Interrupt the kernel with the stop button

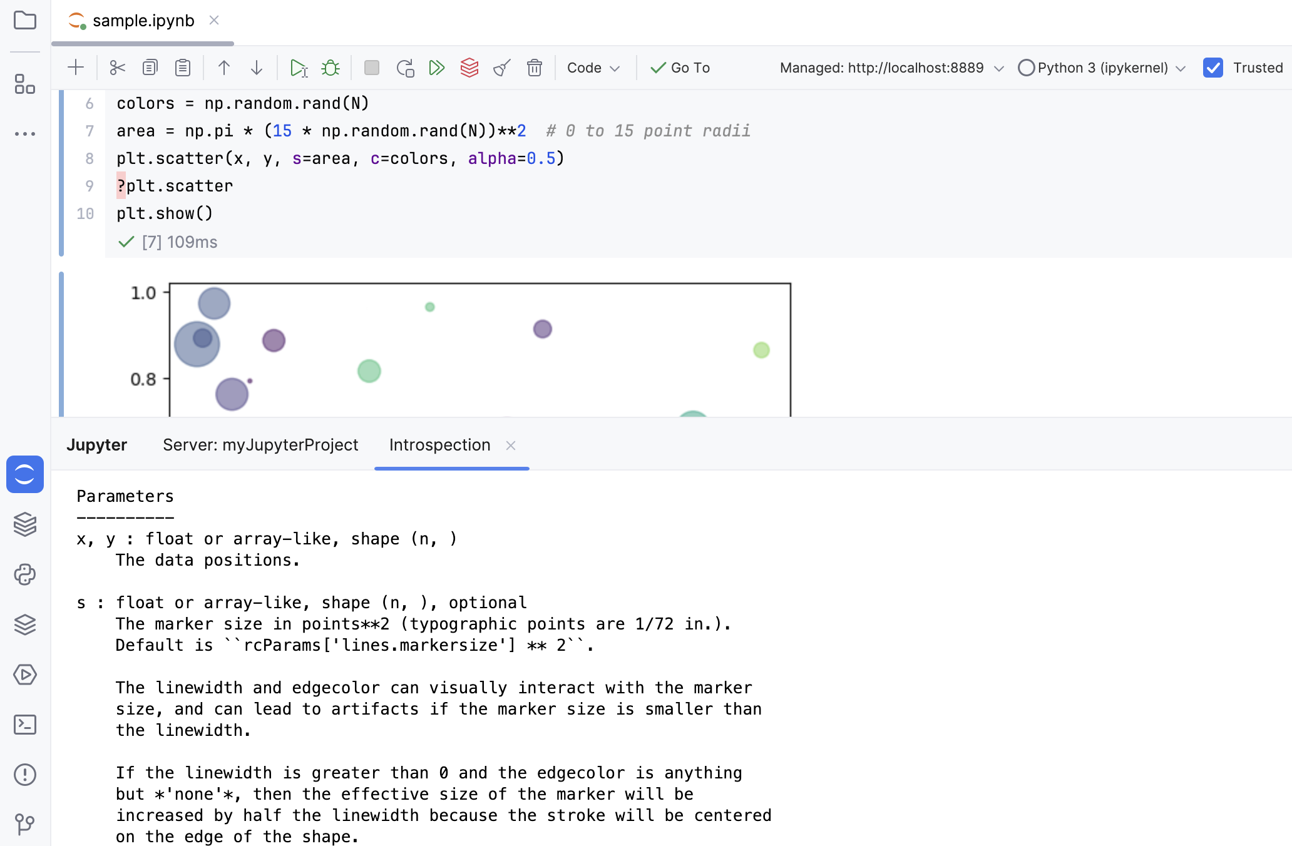coord(372,68)
